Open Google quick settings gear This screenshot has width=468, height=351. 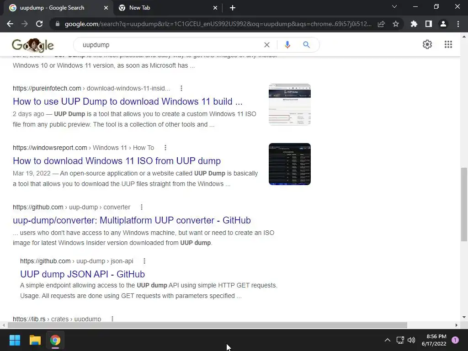(427, 44)
